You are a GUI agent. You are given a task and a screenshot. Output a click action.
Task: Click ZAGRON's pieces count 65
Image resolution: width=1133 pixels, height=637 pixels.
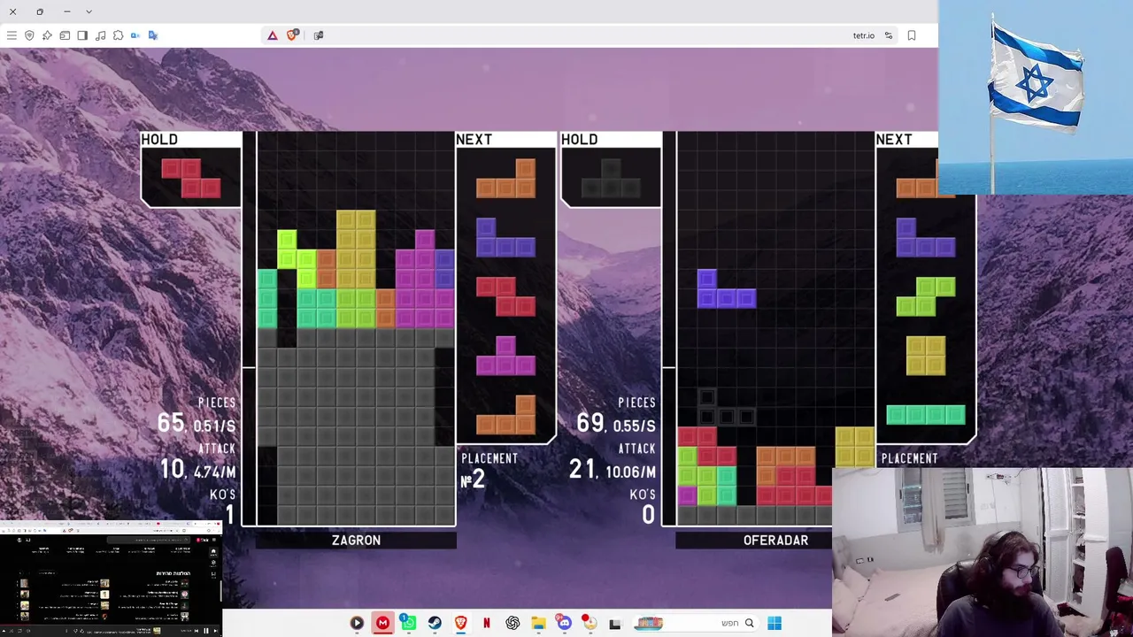[171, 423]
